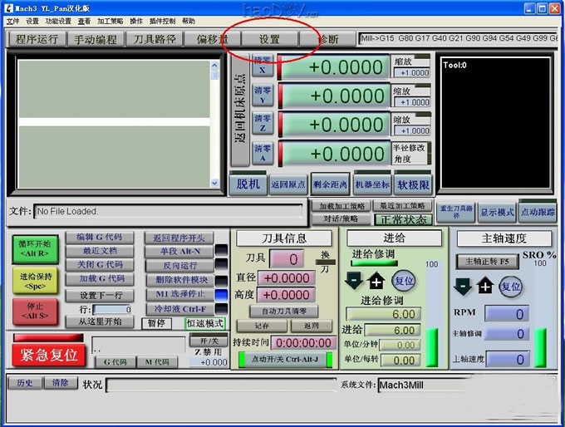Click the spindle speed decrease minus arrow
Screen dimensions: 565x427
tap(463, 287)
